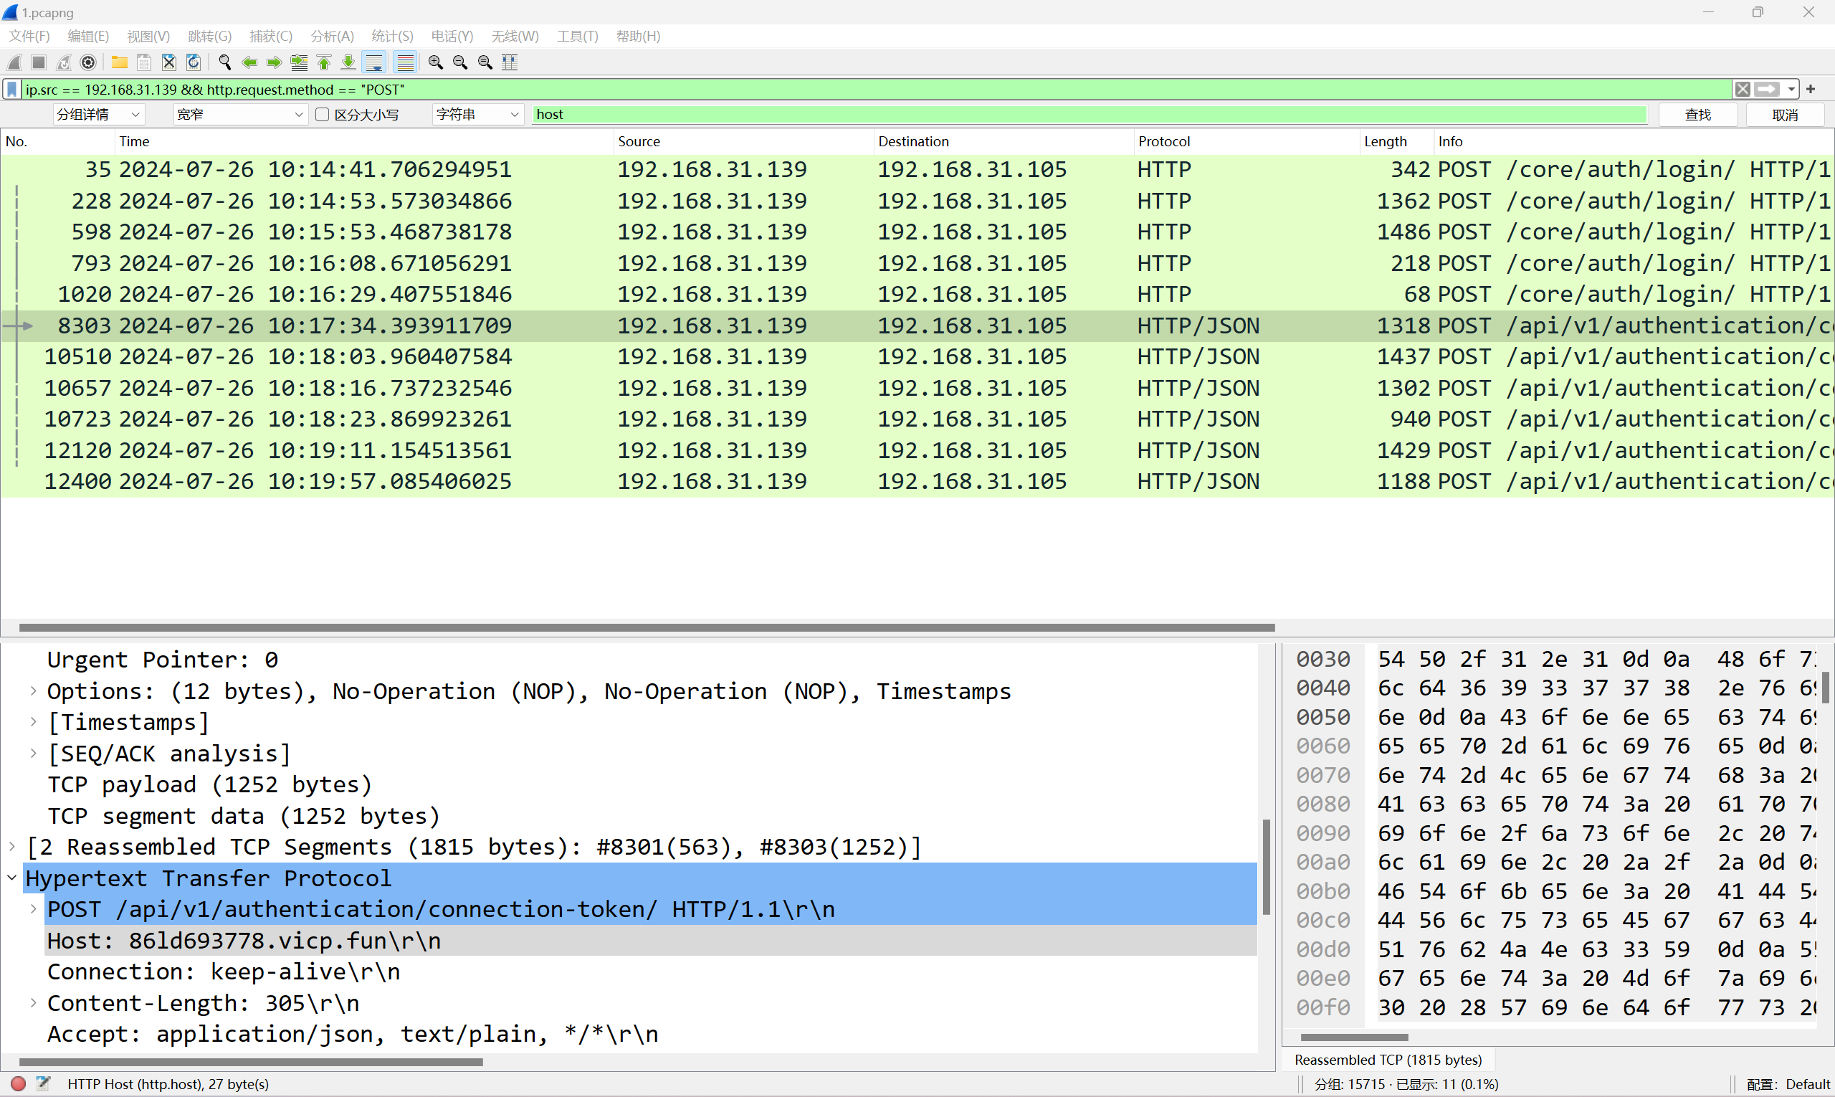1835x1097 pixels.
Task: Go back with the left green arrow
Action: [249, 62]
